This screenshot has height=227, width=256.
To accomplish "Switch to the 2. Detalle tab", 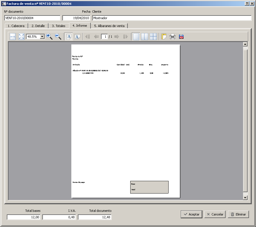I will pos(38,26).
